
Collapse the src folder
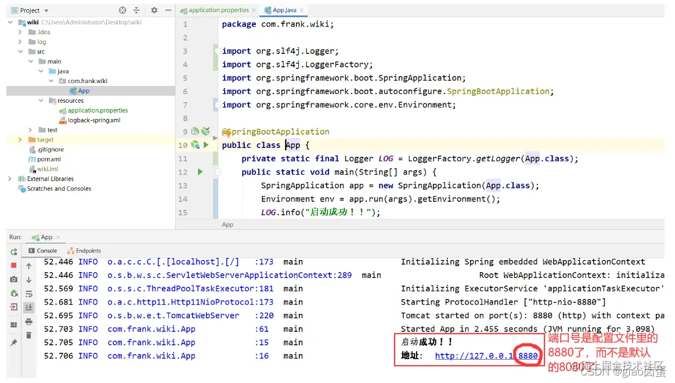click(20, 51)
